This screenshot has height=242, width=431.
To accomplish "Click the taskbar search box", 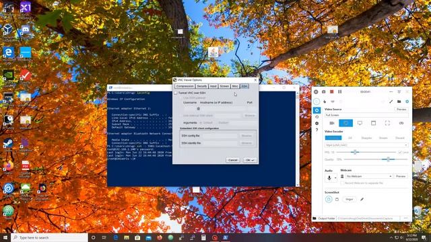I will 49,237.
